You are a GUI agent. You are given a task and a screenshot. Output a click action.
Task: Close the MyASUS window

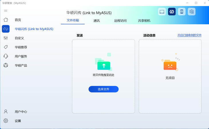tap(205, 3)
